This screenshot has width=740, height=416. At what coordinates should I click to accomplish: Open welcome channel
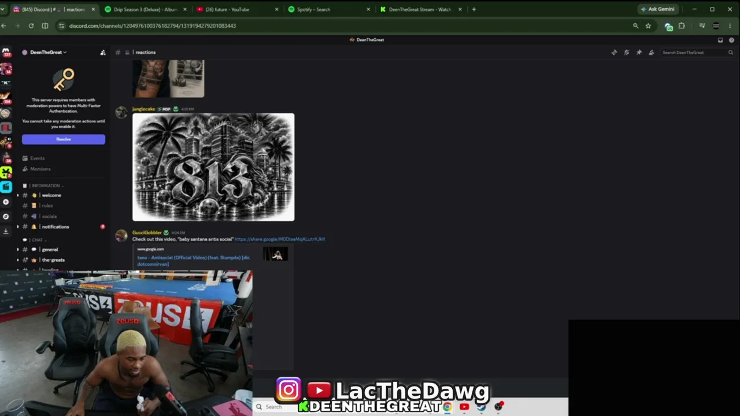click(x=64, y=195)
